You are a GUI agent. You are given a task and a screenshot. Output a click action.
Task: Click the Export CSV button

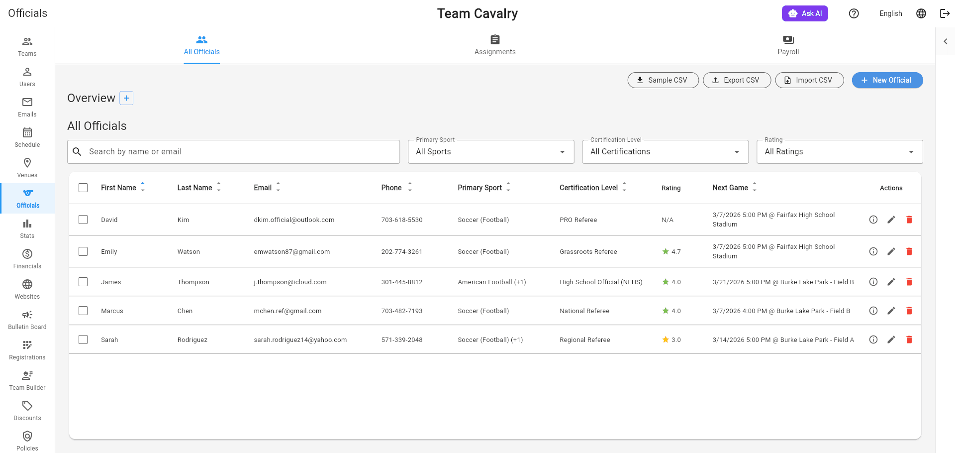click(737, 80)
